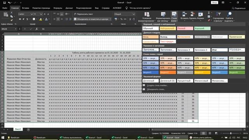This screenshot has height=140, width=249.
Task: Click the Fill Color bucket icon
Action: [x=40, y=19]
